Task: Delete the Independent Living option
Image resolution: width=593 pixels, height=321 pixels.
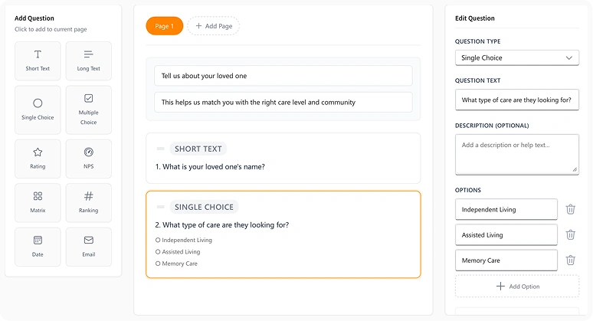Action: 571,209
